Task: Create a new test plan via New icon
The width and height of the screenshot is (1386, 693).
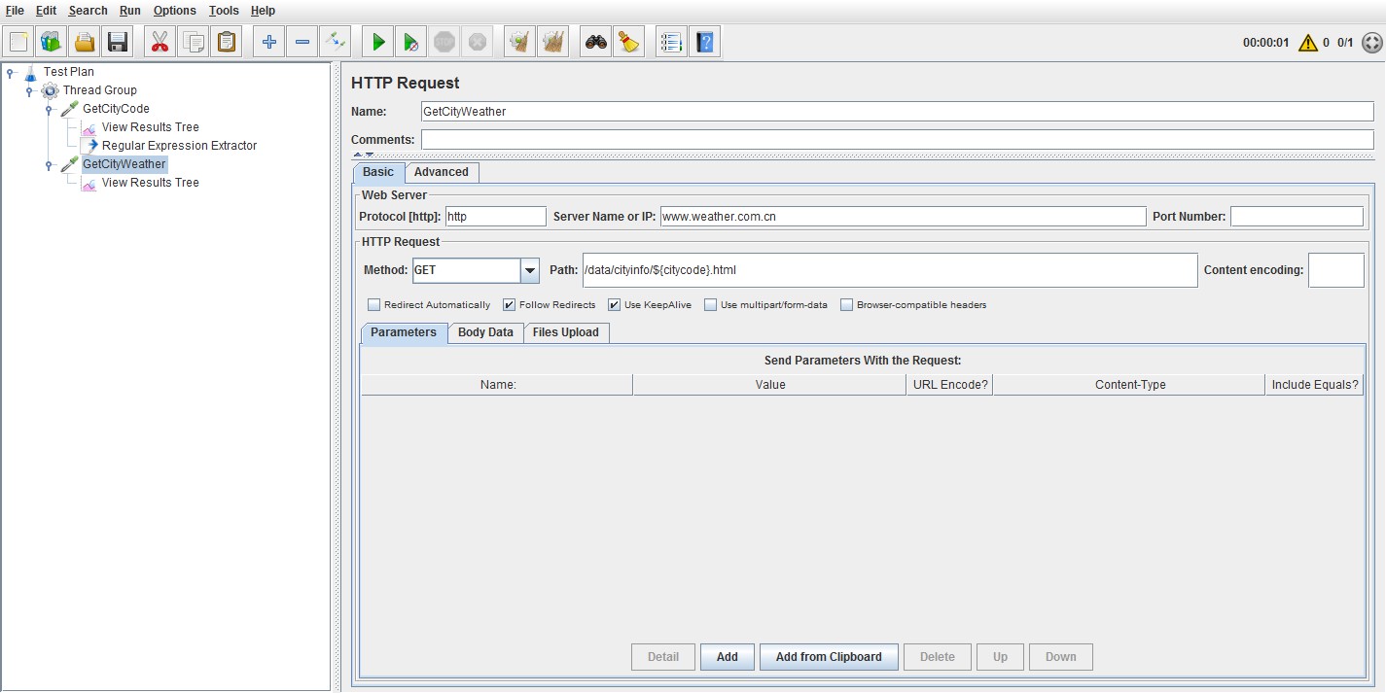Action: [18, 42]
